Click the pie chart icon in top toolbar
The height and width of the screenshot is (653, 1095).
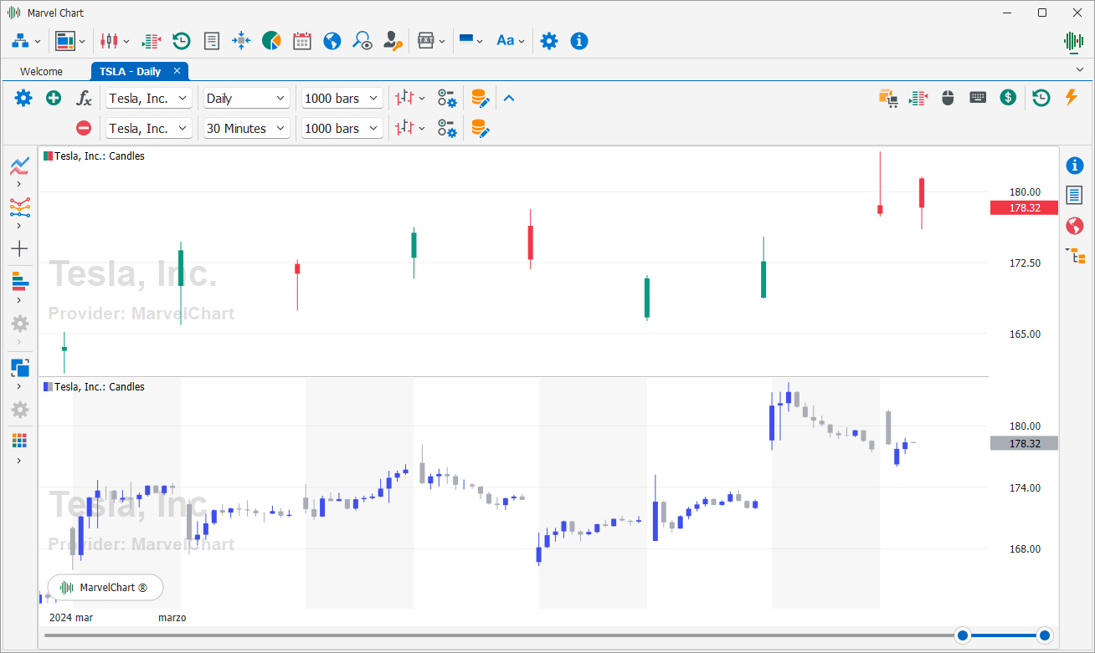[x=271, y=40]
